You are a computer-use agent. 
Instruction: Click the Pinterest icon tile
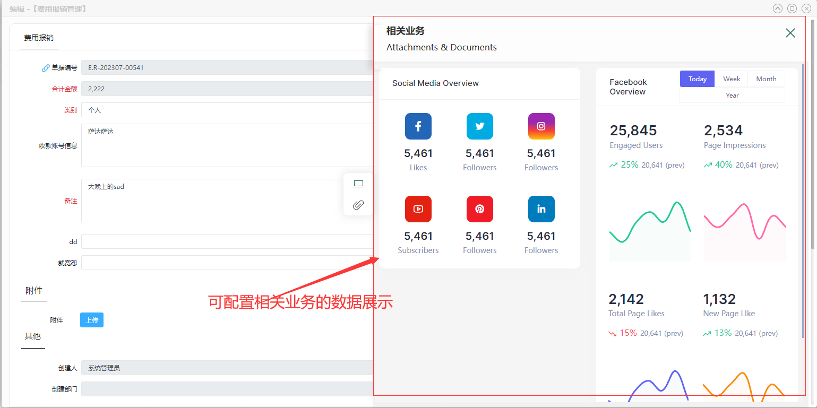coord(479,209)
